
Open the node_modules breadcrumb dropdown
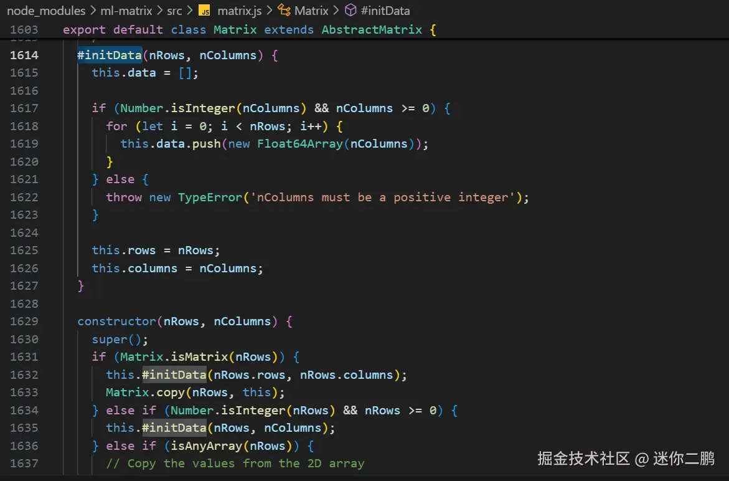coord(47,10)
